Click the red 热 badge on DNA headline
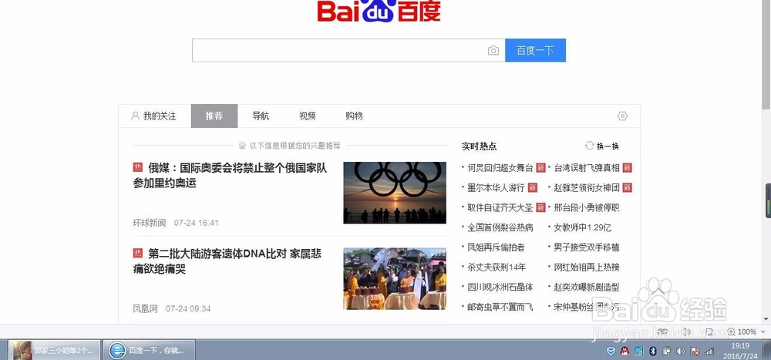The width and height of the screenshot is (771, 360). click(138, 253)
